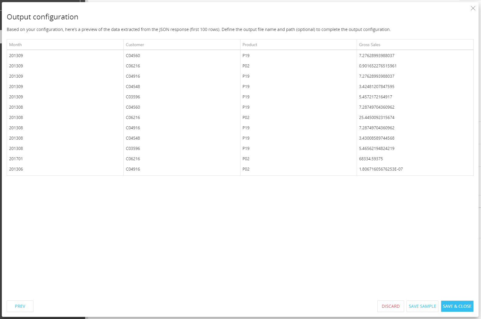The height and width of the screenshot is (319, 481).
Task: Select gross sales value 0.901652276515961
Action: pyautogui.click(x=378, y=66)
